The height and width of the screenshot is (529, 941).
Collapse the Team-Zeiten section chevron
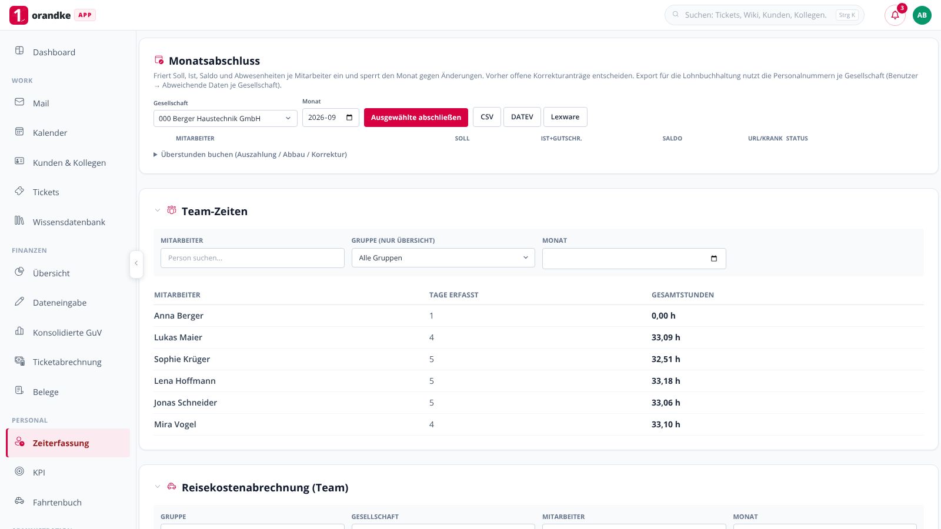158,210
